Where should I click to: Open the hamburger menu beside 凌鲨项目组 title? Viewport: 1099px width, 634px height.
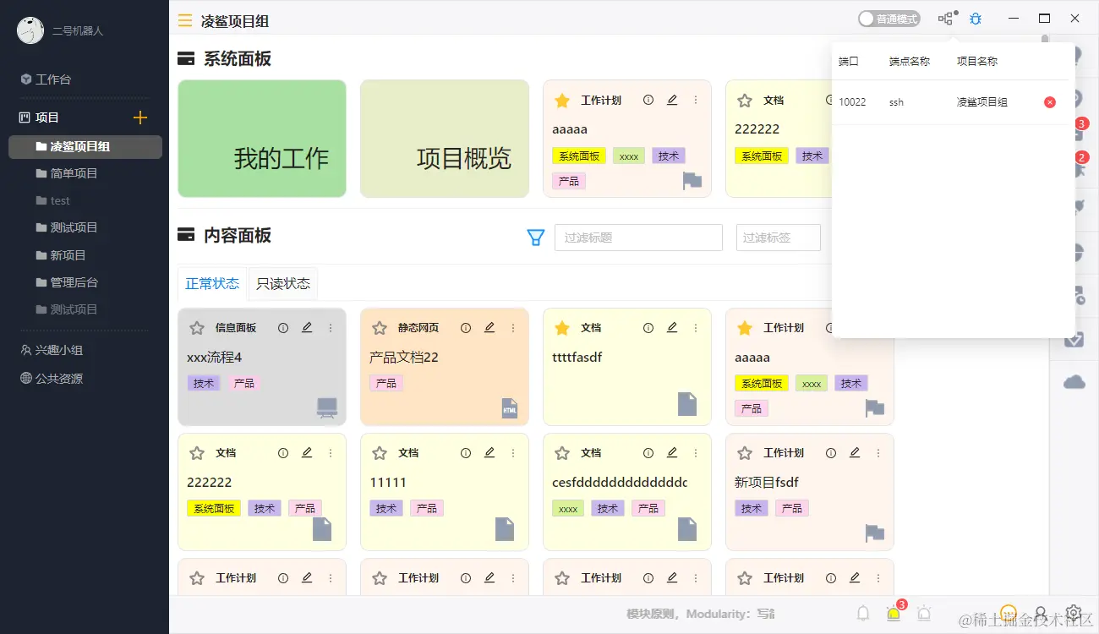coord(185,21)
